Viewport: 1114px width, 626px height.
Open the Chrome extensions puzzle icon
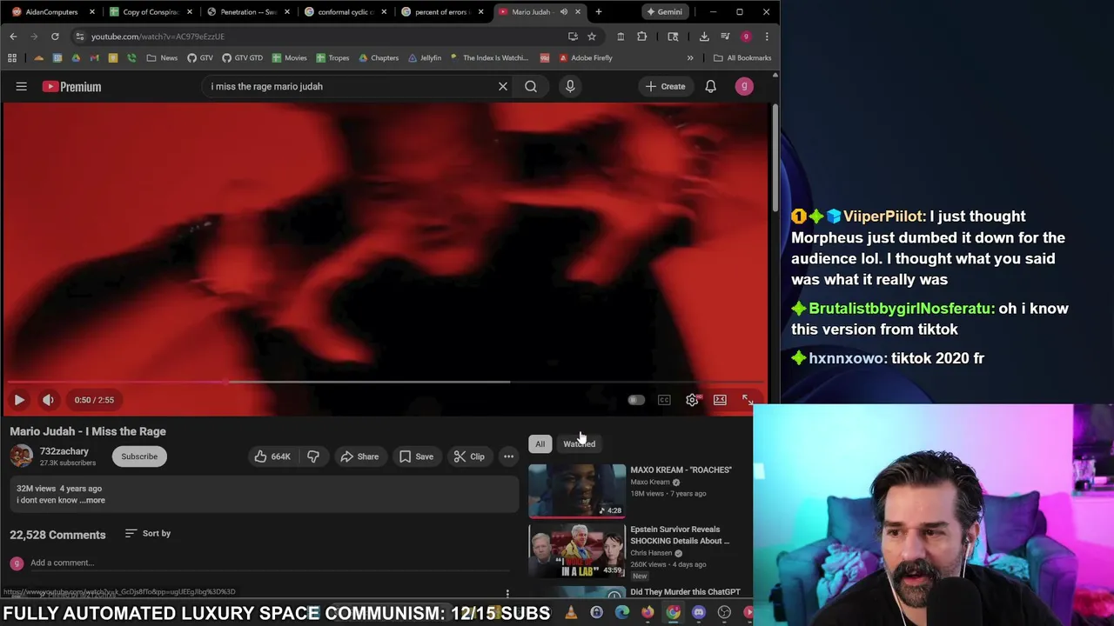(642, 37)
